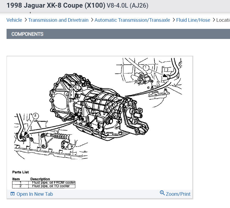Click the 'Item' column header
Screen dimensions: 230x208
16,179
